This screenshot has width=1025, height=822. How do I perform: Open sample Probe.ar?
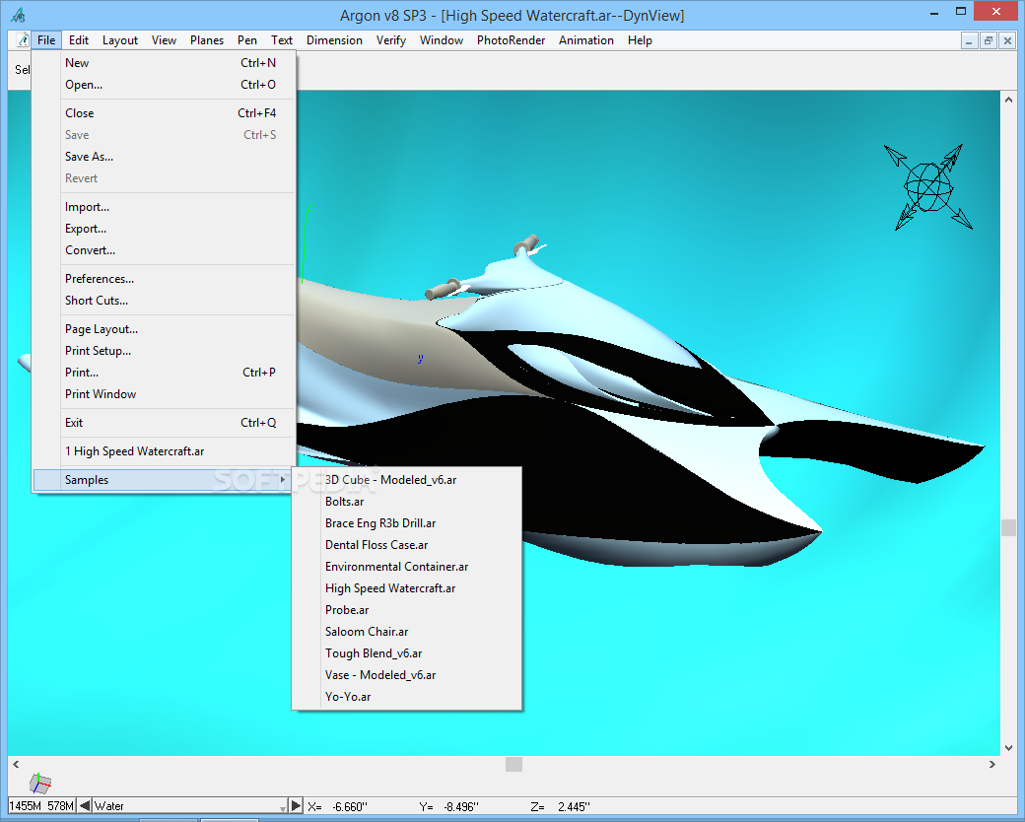[407, 609]
